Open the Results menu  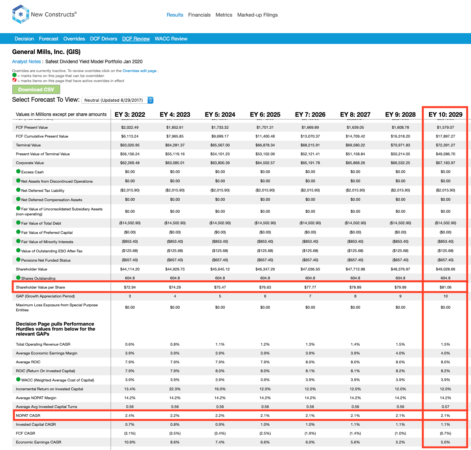point(175,15)
